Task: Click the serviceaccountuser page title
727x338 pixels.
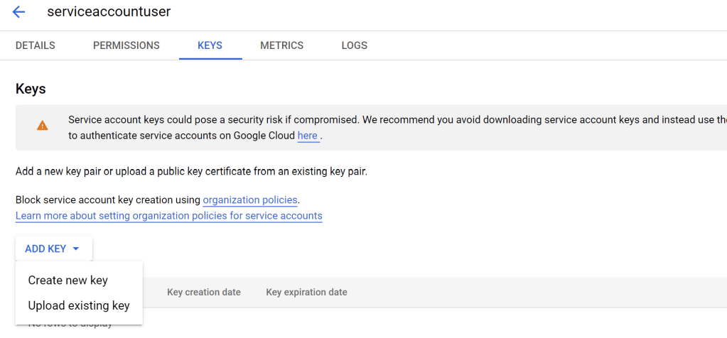Action: click(x=109, y=12)
